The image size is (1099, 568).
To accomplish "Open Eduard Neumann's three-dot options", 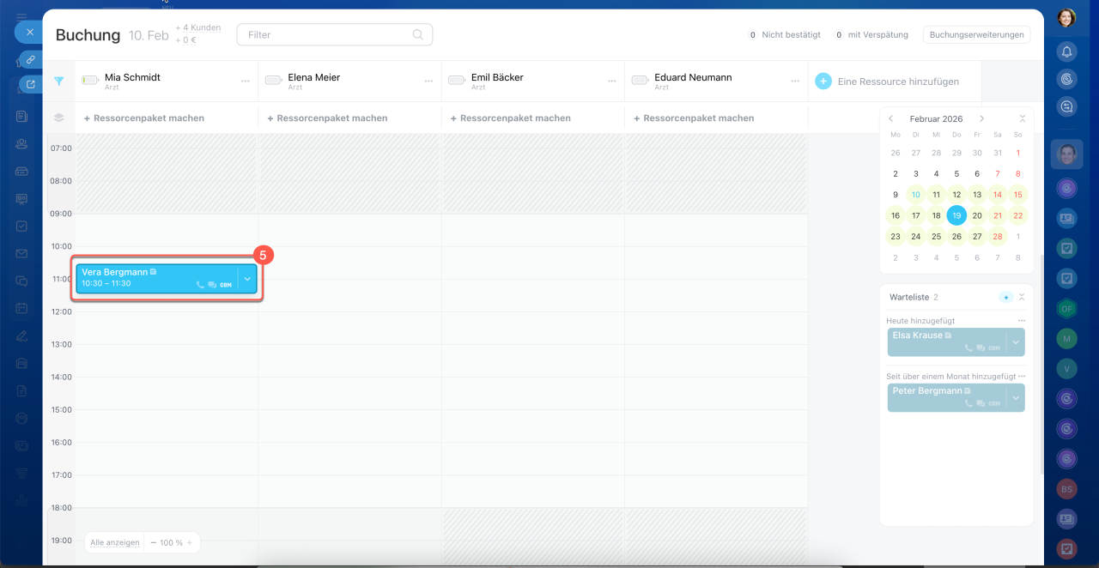I will click(x=795, y=82).
